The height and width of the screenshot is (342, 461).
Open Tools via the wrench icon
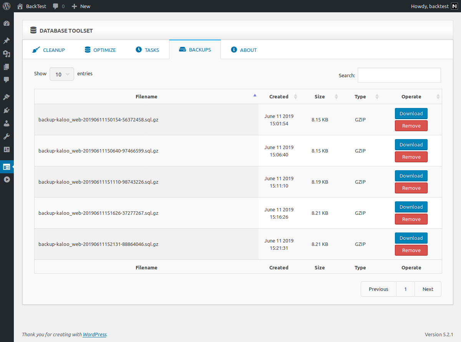[7, 136]
